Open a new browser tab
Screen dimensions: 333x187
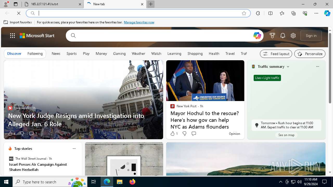(151, 4)
